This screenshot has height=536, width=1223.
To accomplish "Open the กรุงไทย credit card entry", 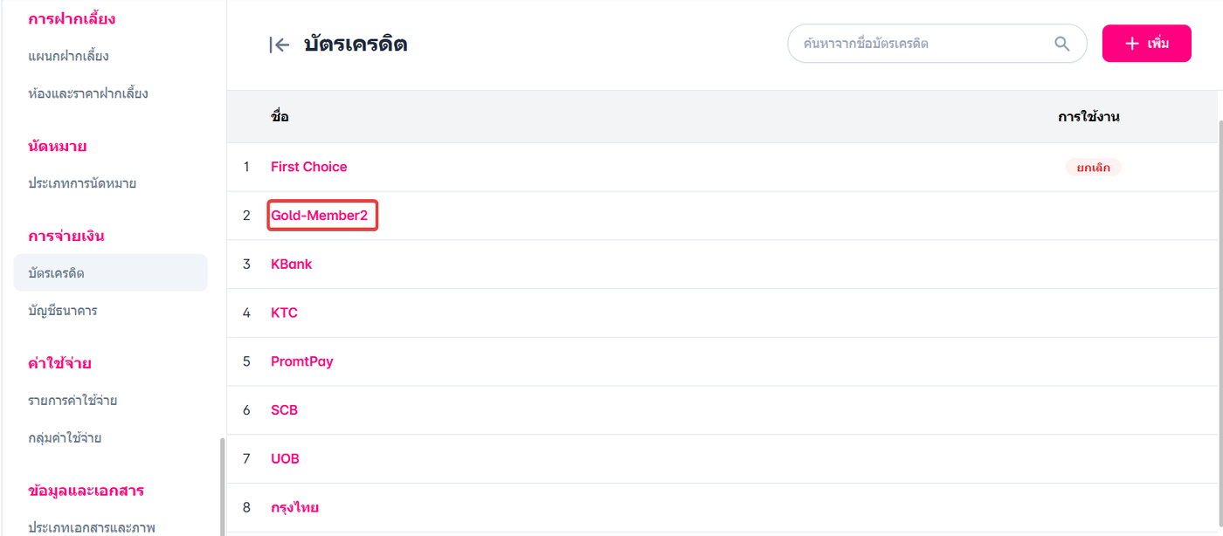I will [294, 507].
